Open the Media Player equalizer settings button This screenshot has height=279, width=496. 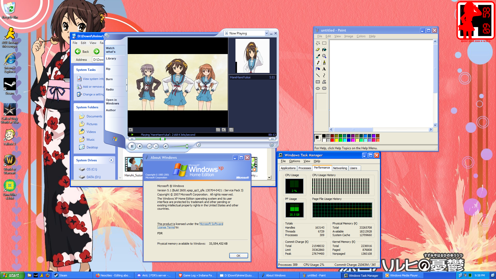pyautogui.click(x=199, y=145)
